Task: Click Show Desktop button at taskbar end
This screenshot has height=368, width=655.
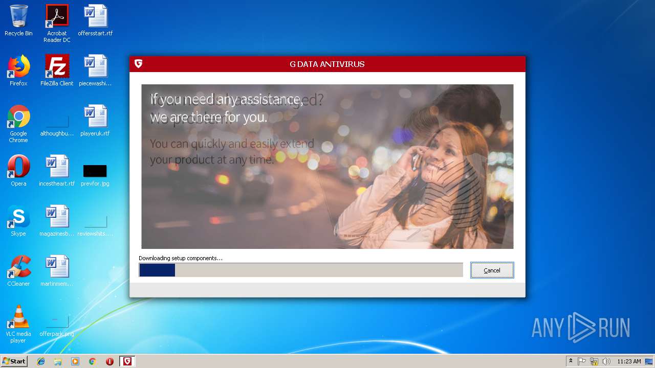Action: pyautogui.click(x=649, y=361)
